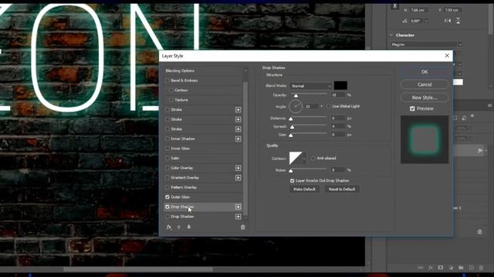Enable the Inner Glow effect

[167, 149]
